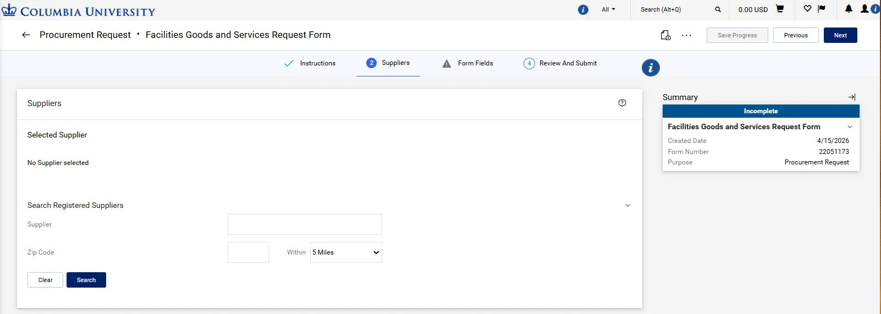Click the Previous button
The image size is (881, 314).
796,35
